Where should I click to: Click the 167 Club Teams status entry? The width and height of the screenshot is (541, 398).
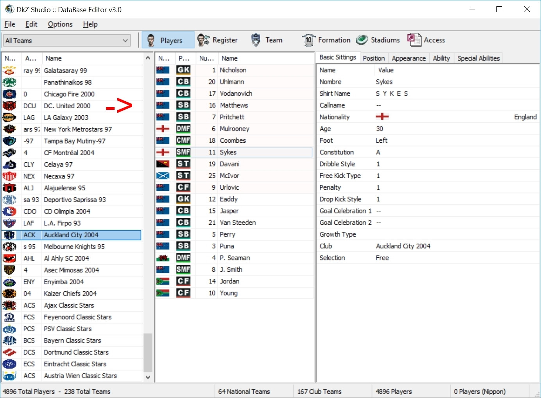(319, 391)
